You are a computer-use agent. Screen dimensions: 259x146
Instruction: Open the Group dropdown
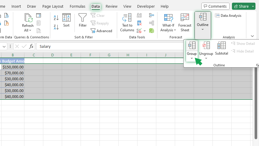(x=192, y=58)
